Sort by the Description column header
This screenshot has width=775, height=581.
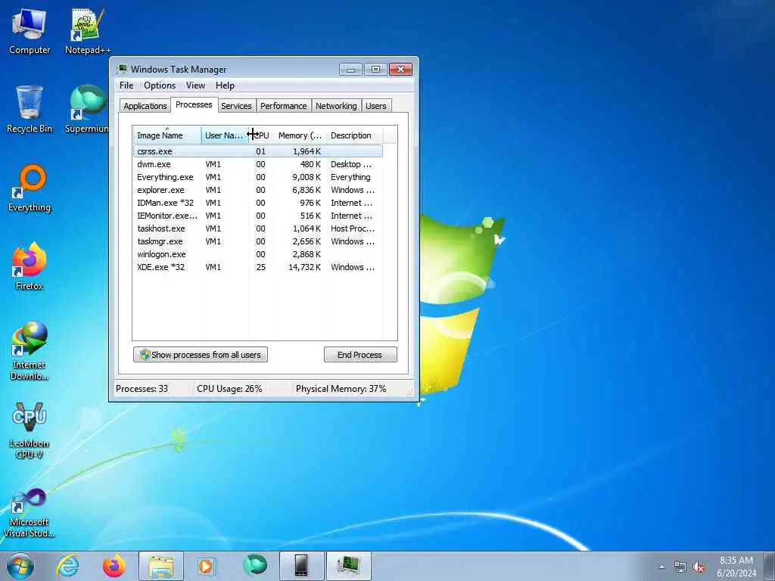tap(354, 135)
